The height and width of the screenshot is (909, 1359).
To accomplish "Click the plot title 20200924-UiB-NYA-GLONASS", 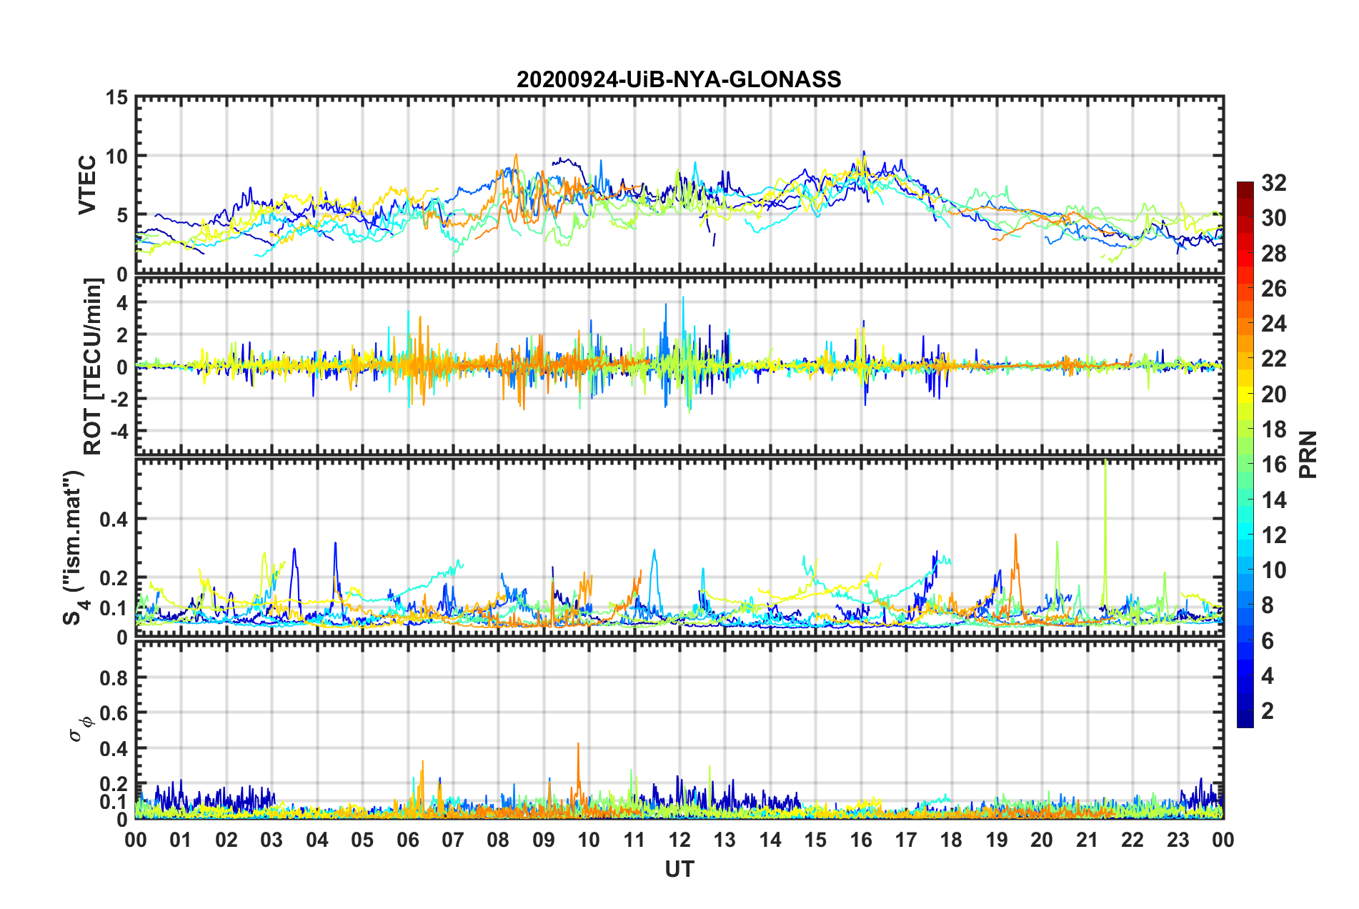I will pos(679,79).
